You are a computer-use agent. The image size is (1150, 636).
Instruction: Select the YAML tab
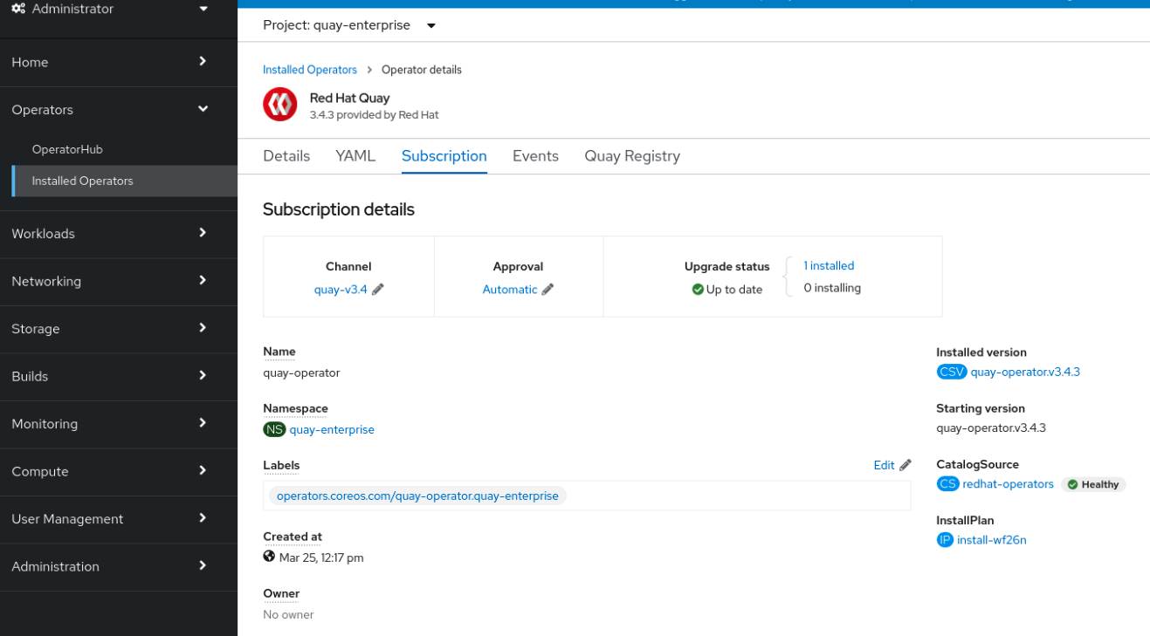click(355, 155)
